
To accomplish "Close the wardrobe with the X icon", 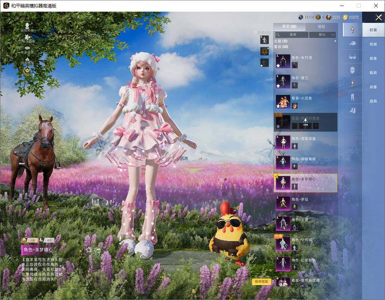I will (378, 17).
